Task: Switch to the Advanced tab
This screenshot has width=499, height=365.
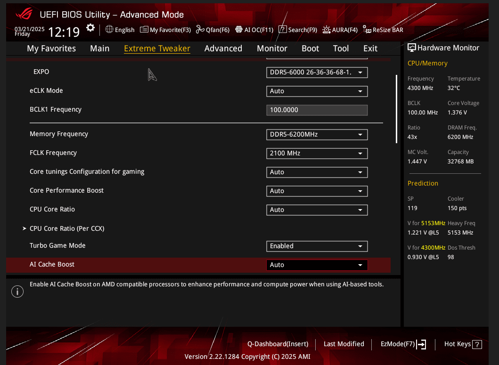Action: click(x=223, y=49)
